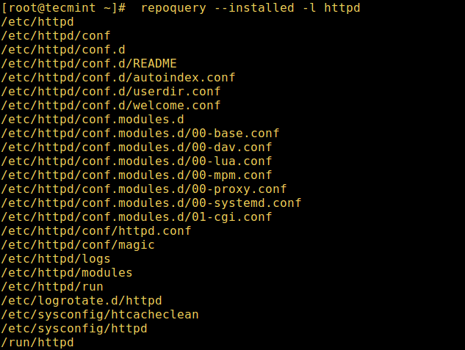Click the /etc/httpd/conf/magic line
This screenshot has height=350, width=465.
78,245
